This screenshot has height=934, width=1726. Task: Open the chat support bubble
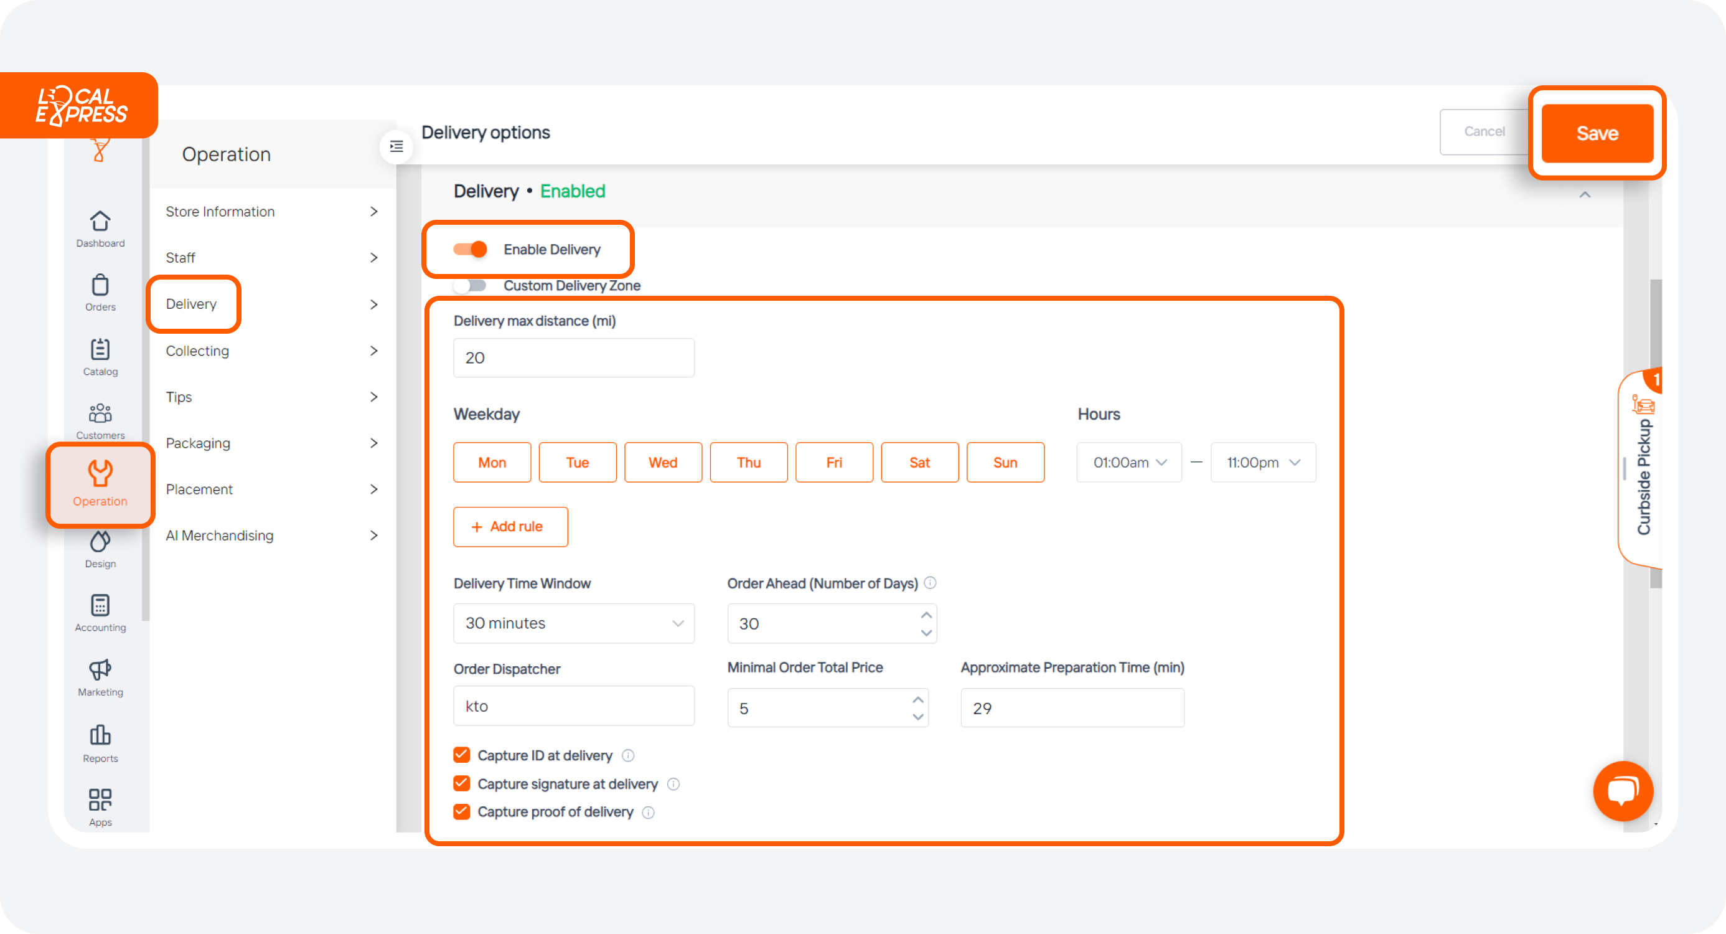point(1623,791)
